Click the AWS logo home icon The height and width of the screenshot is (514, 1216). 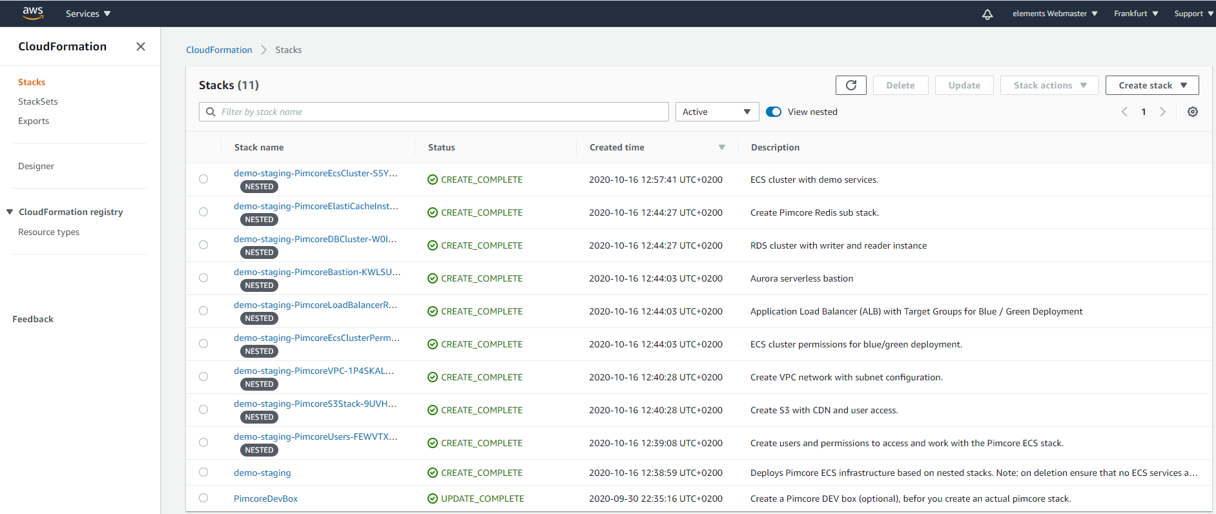click(x=33, y=13)
